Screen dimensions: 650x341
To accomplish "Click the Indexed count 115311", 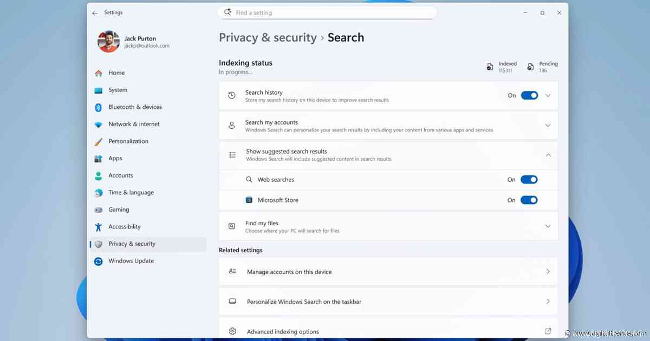I will pos(505,70).
